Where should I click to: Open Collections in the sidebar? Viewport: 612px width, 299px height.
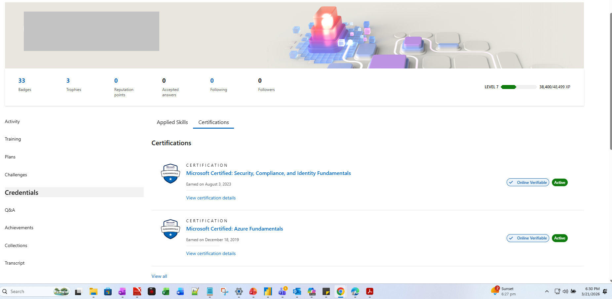[16, 245]
